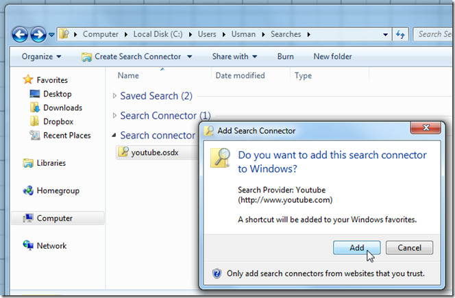This screenshot has height=298, width=455.
Task: Refresh the Searches folder view
Action: pyautogui.click(x=400, y=34)
